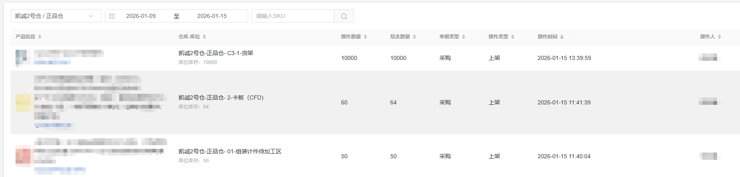
Task: Click yellow product thumbnail in second row
Action: pyautogui.click(x=23, y=102)
